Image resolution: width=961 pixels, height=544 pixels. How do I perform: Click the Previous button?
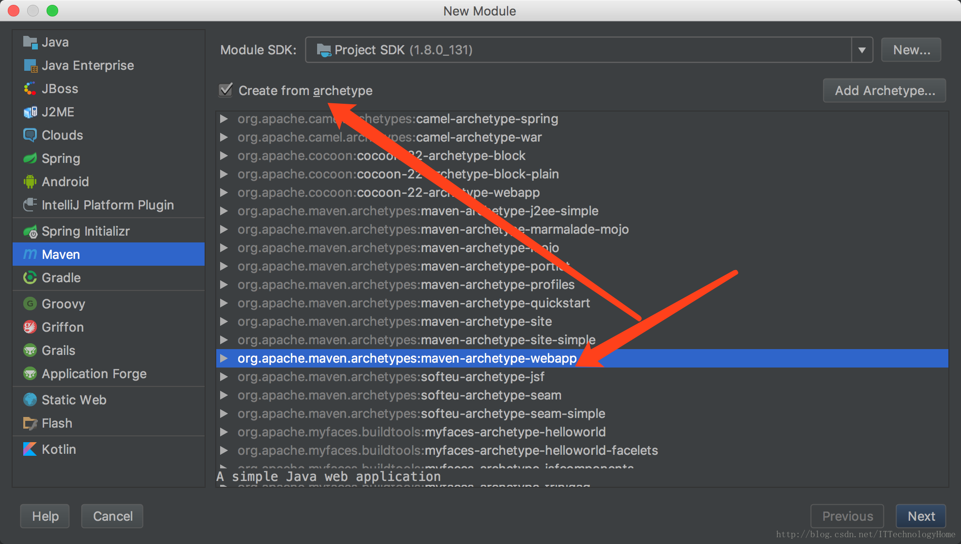click(x=847, y=516)
